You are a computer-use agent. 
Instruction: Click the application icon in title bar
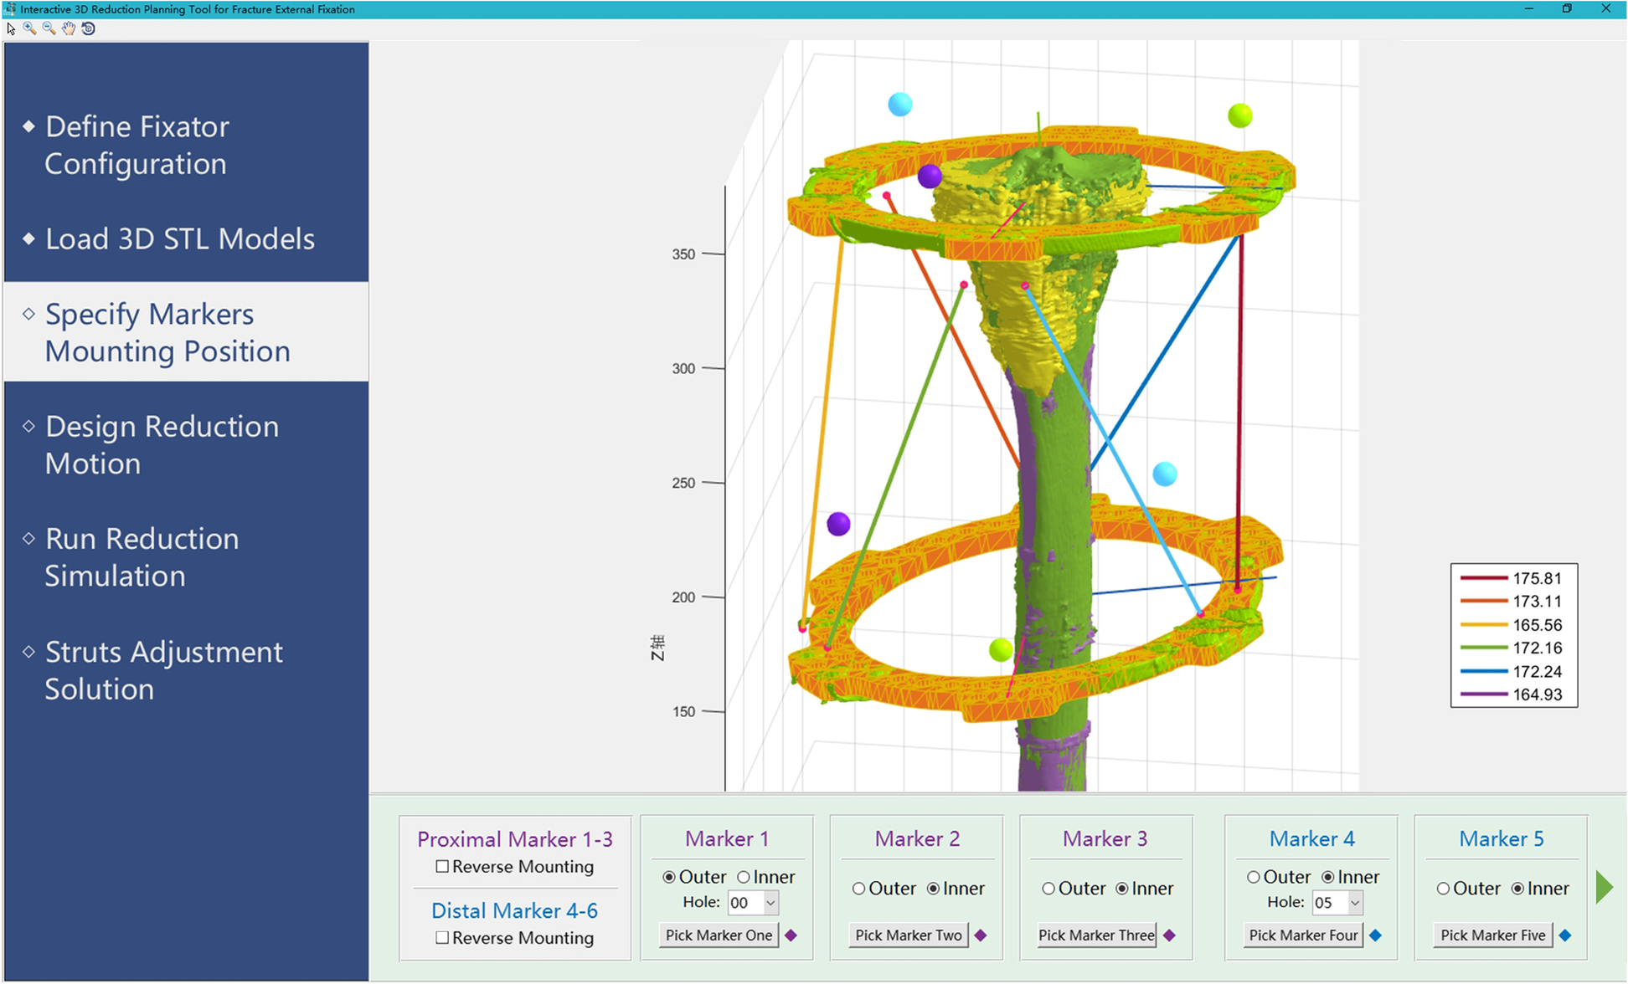point(10,8)
